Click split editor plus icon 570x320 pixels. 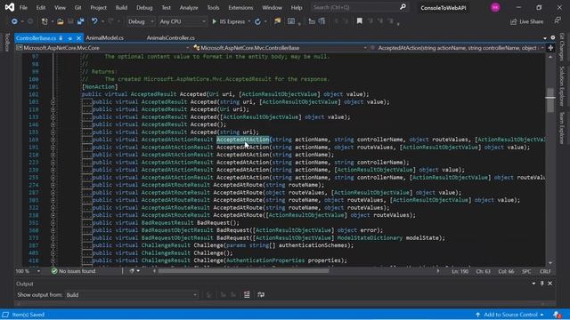[550, 48]
